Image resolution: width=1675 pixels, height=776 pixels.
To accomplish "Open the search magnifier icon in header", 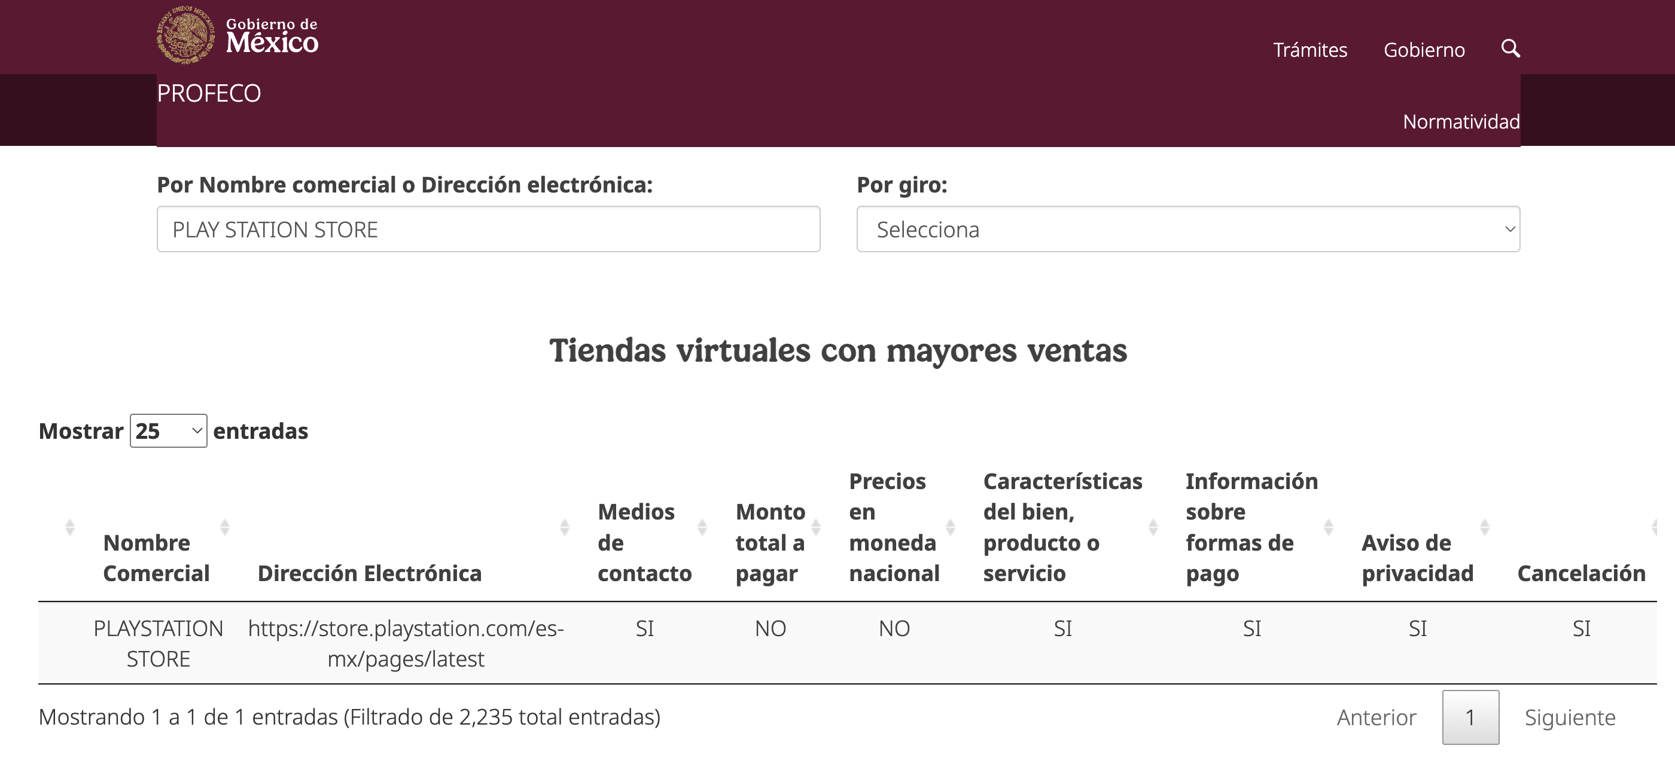I will [x=1510, y=49].
